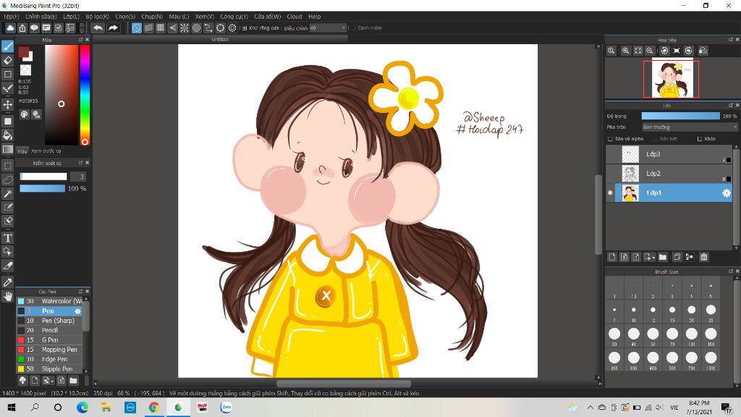Select the Gradient tool
Viewport: 741px width, 417px height.
point(7,149)
